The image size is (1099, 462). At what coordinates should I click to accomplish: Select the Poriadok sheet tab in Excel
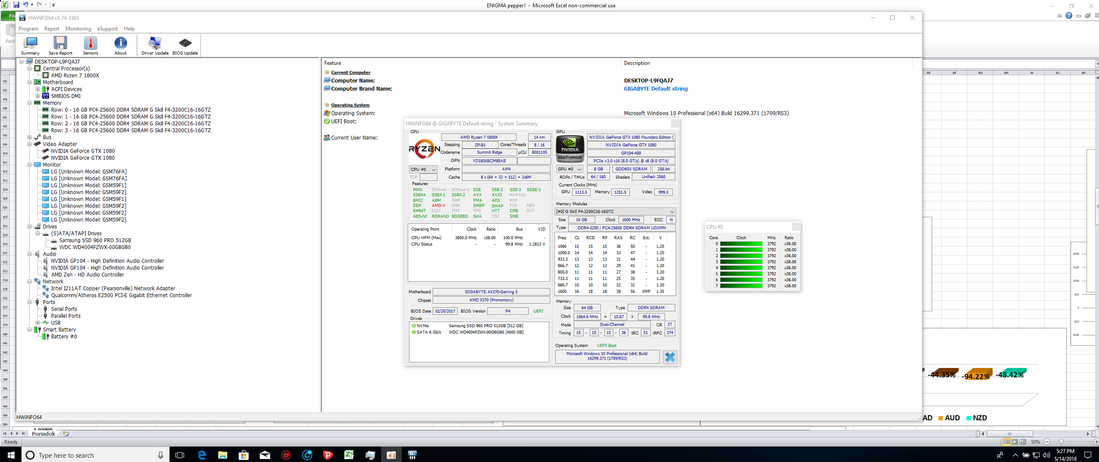click(x=43, y=434)
